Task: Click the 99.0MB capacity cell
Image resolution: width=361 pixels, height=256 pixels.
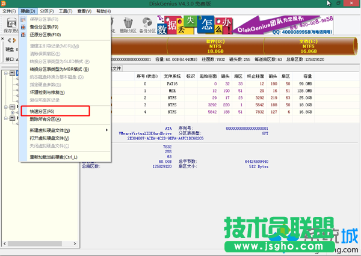Action: 306,84
